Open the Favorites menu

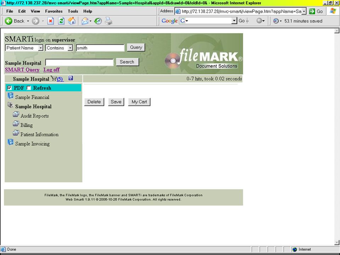coord(54,11)
